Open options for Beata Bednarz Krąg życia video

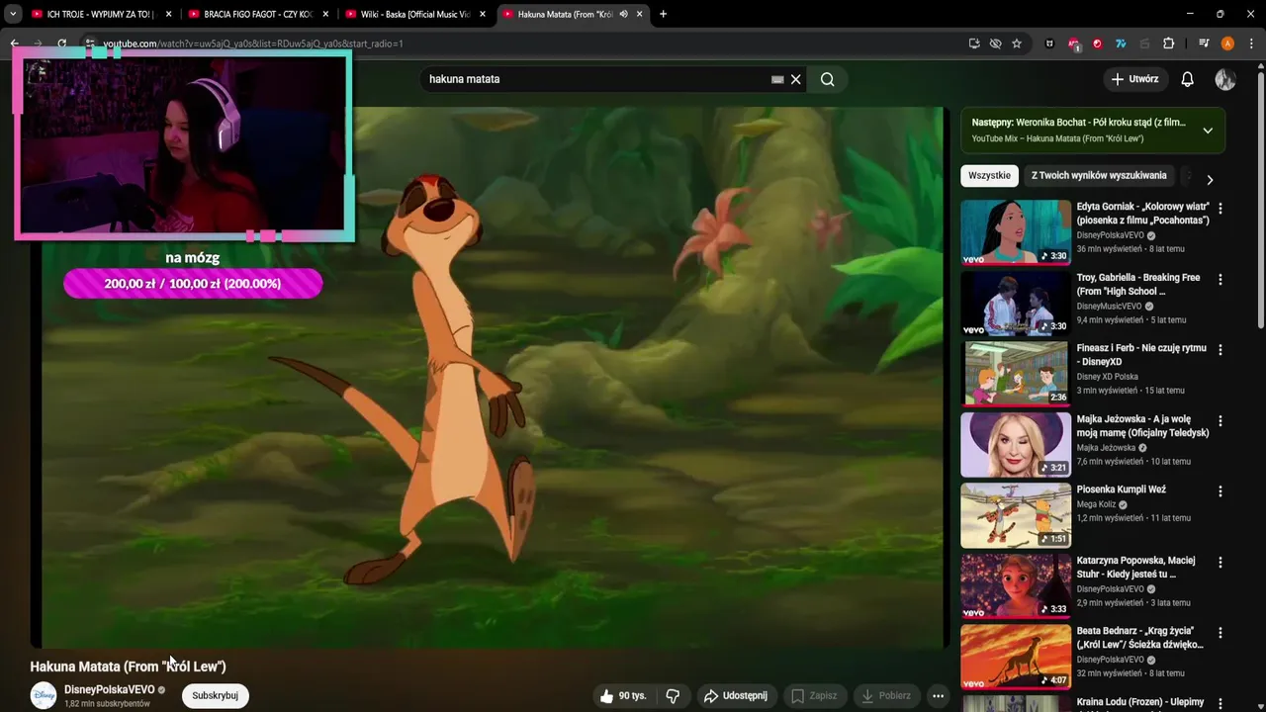click(x=1221, y=633)
